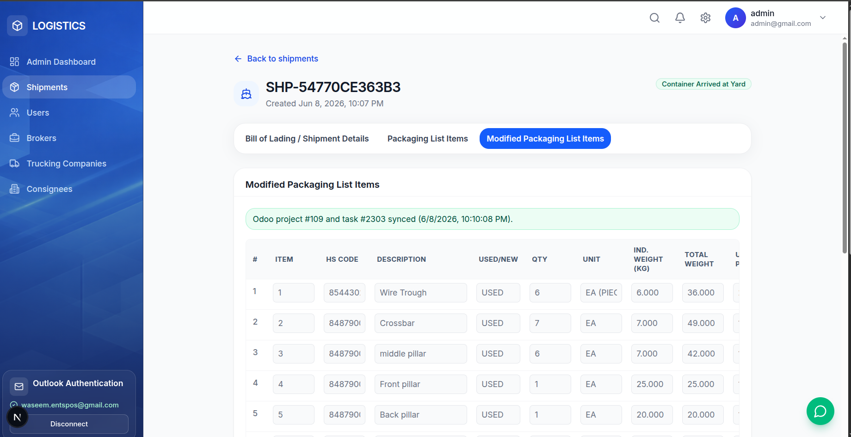Switch to Bill of Lading / Shipment Details tab
The width and height of the screenshot is (851, 437).
(307, 139)
